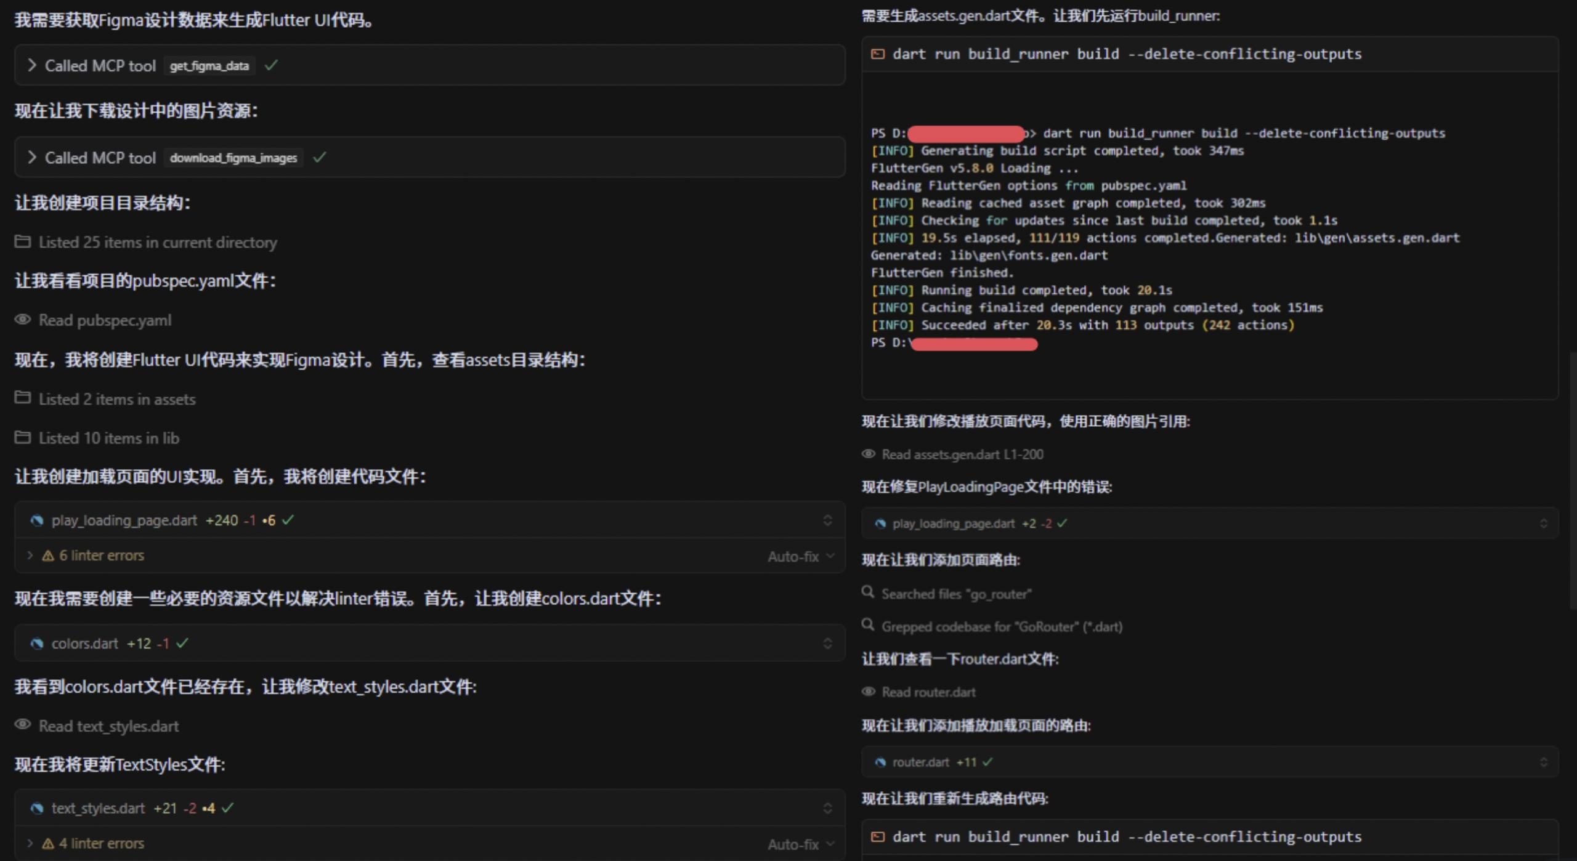The image size is (1577, 861).
Task: Expand the download_figma_images MCP tool call
Action: coord(32,158)
